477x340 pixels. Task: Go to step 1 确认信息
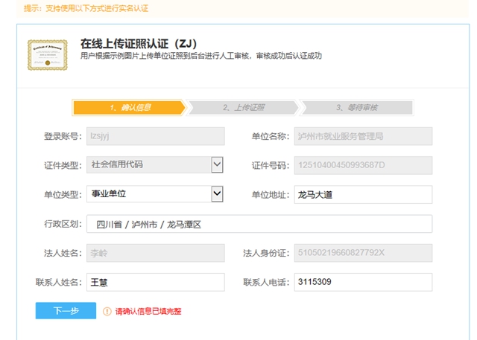click(x=129, y=108)
